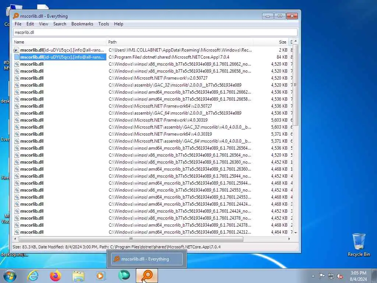Show hidden system tray icons arrow
The image size is (377, 283).
(313, 276)
